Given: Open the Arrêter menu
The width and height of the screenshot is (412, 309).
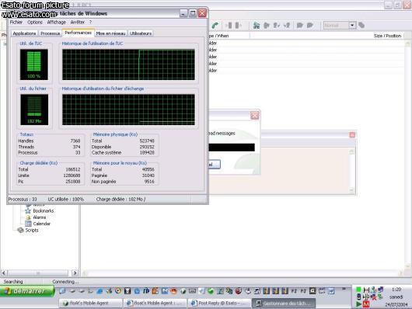Looking at the screenshot, I should coord(77,23).
